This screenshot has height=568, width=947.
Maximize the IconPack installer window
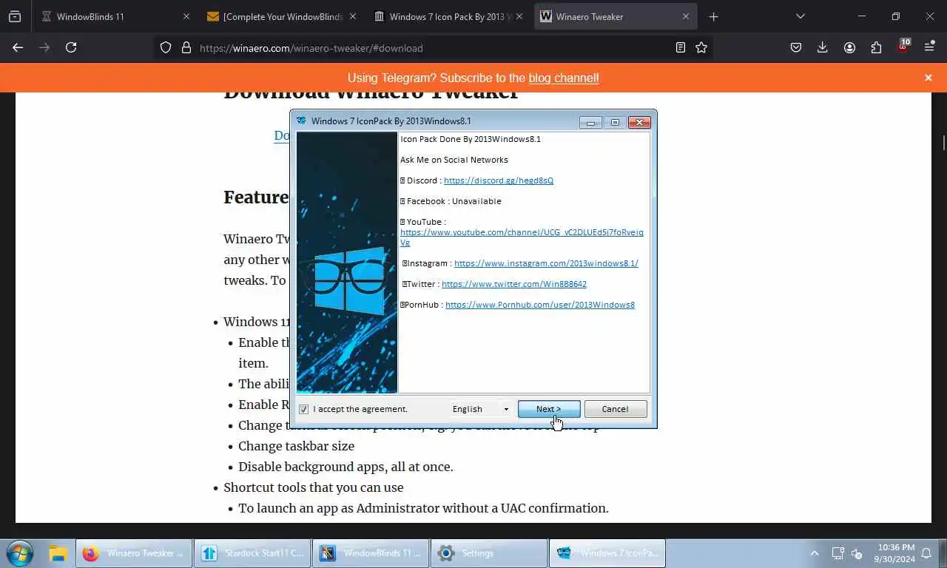614,122
